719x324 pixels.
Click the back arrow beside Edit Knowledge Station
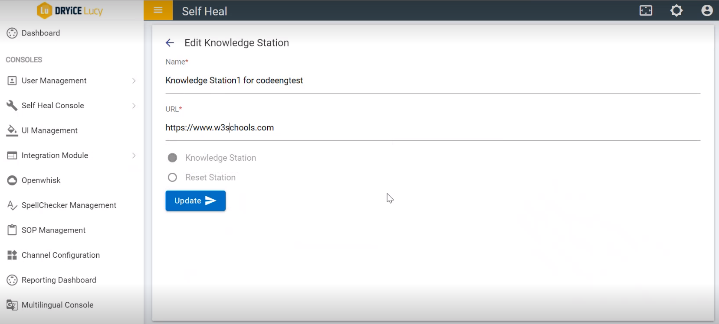[170, 43]
